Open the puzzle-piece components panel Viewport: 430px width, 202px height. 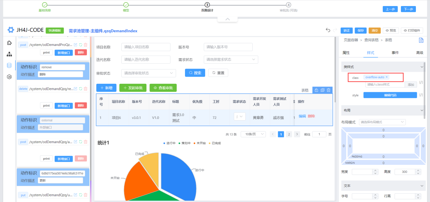pos(9,43)
